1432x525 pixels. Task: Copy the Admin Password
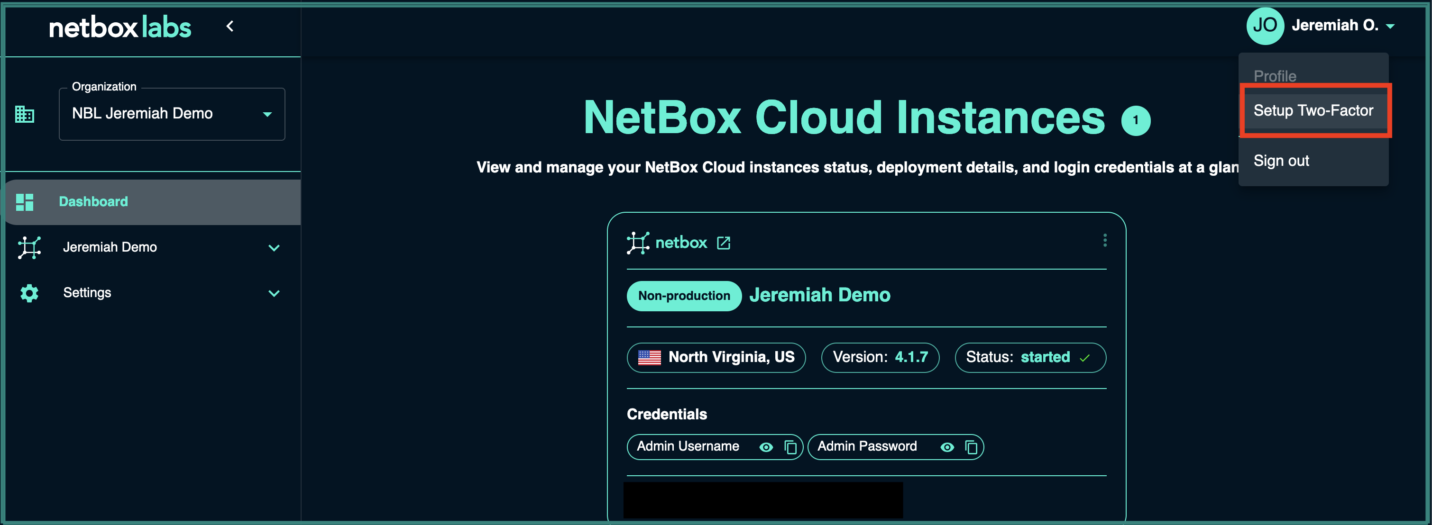971,447
